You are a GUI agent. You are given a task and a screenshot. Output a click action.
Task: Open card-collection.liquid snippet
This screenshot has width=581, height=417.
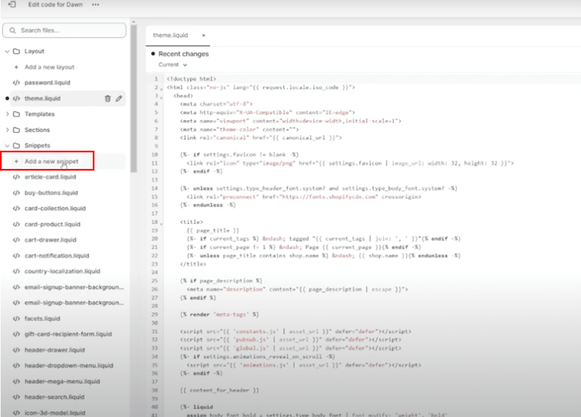point(55,208)
